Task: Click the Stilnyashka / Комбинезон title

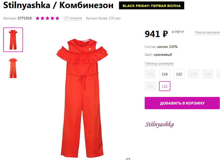Action: [58, 5]
